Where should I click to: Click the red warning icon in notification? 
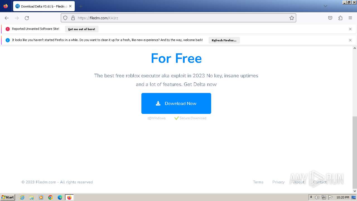click(8, 29)
